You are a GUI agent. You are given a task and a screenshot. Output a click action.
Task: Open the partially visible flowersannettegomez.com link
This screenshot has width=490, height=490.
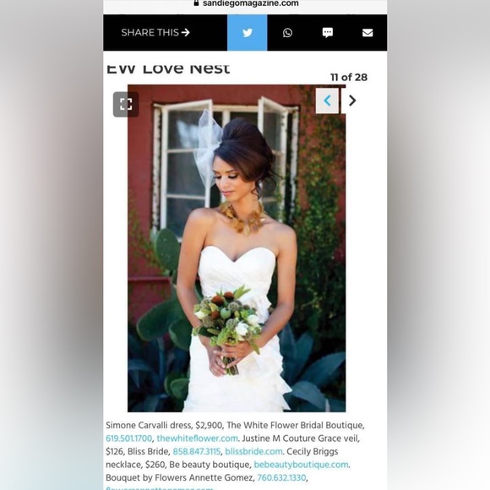coord(160,487)
